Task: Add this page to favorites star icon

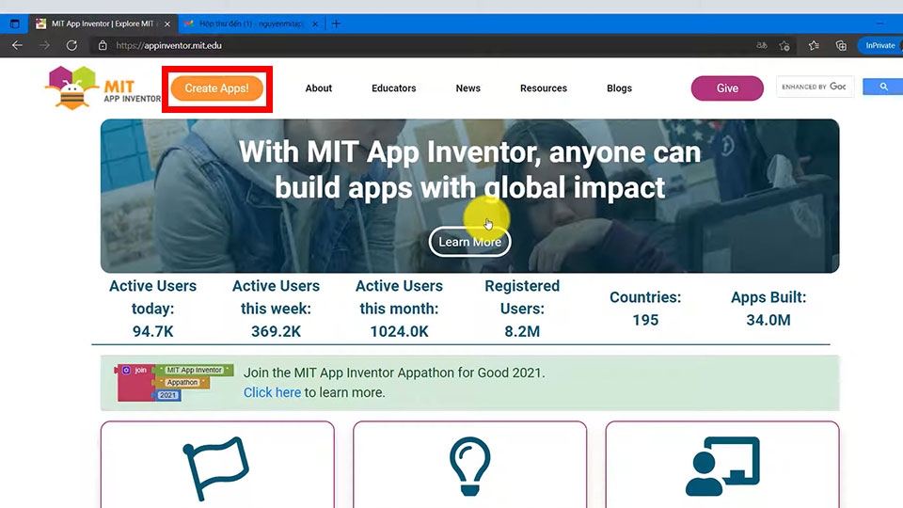Action: point(784,45)
